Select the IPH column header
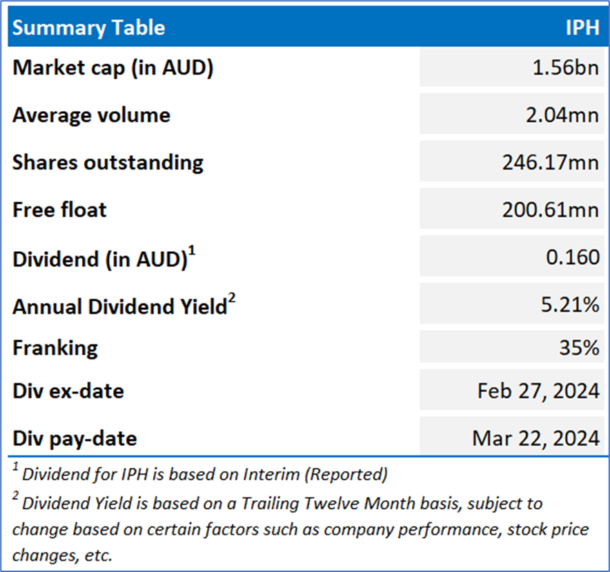 582,28
